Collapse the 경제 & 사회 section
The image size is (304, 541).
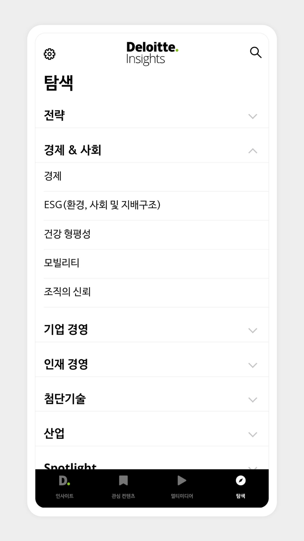tap(152, 150)
